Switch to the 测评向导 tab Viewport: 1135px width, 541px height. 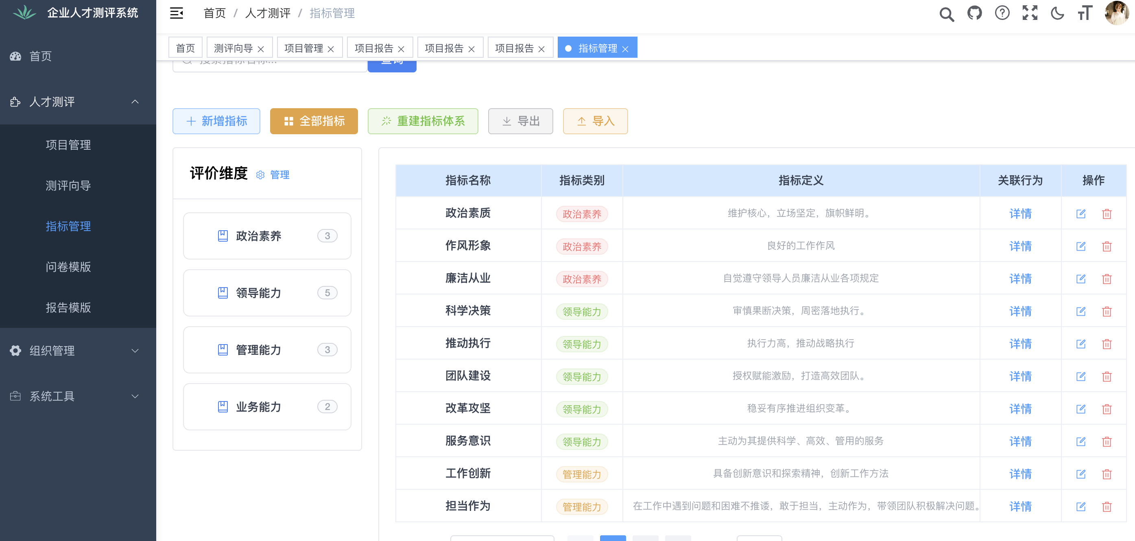pyautogui.click(x=233, y=48)
